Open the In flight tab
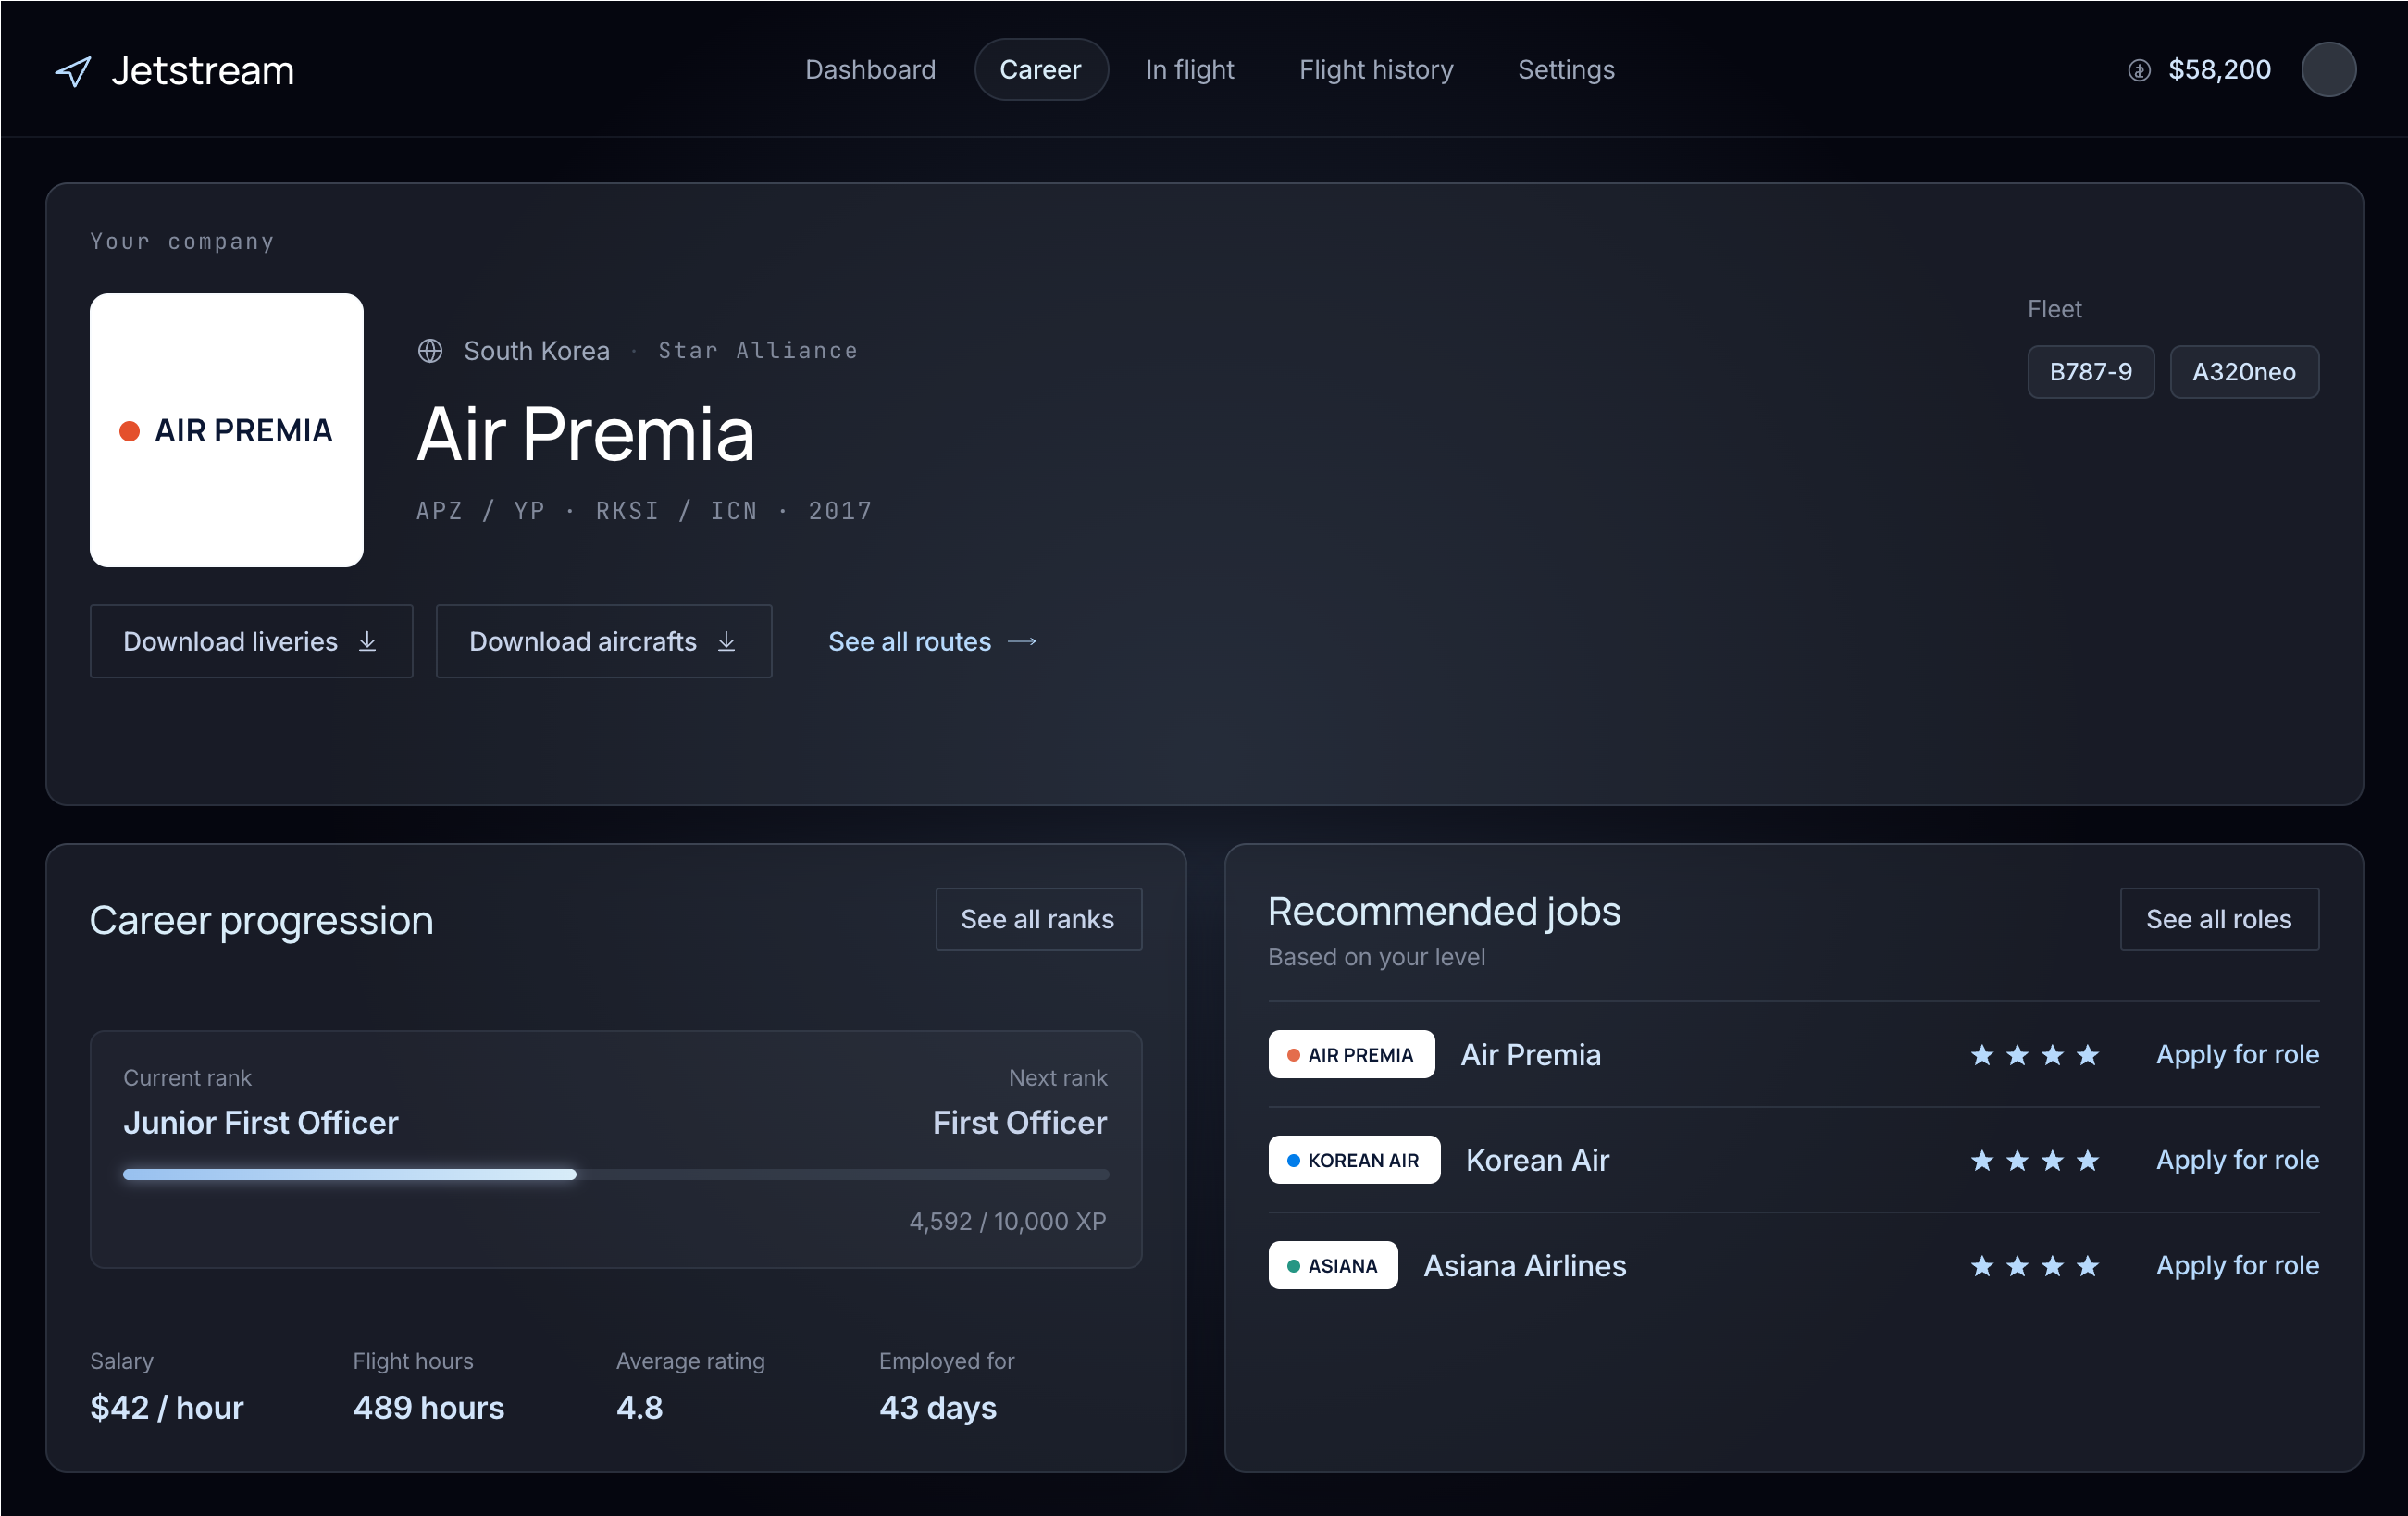This screenshot has width=2408, height=1516. [x=1189, y=70]
